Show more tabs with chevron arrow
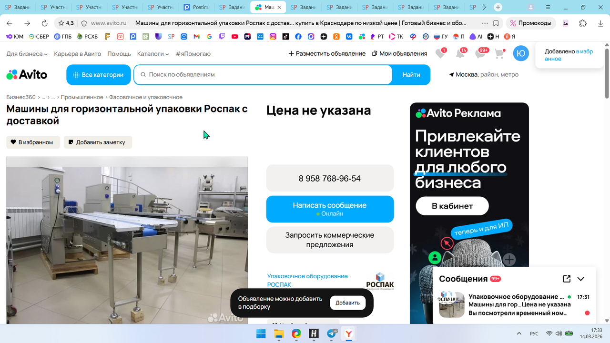This screenshot has height=343, width=610. [x=484, y=7]
